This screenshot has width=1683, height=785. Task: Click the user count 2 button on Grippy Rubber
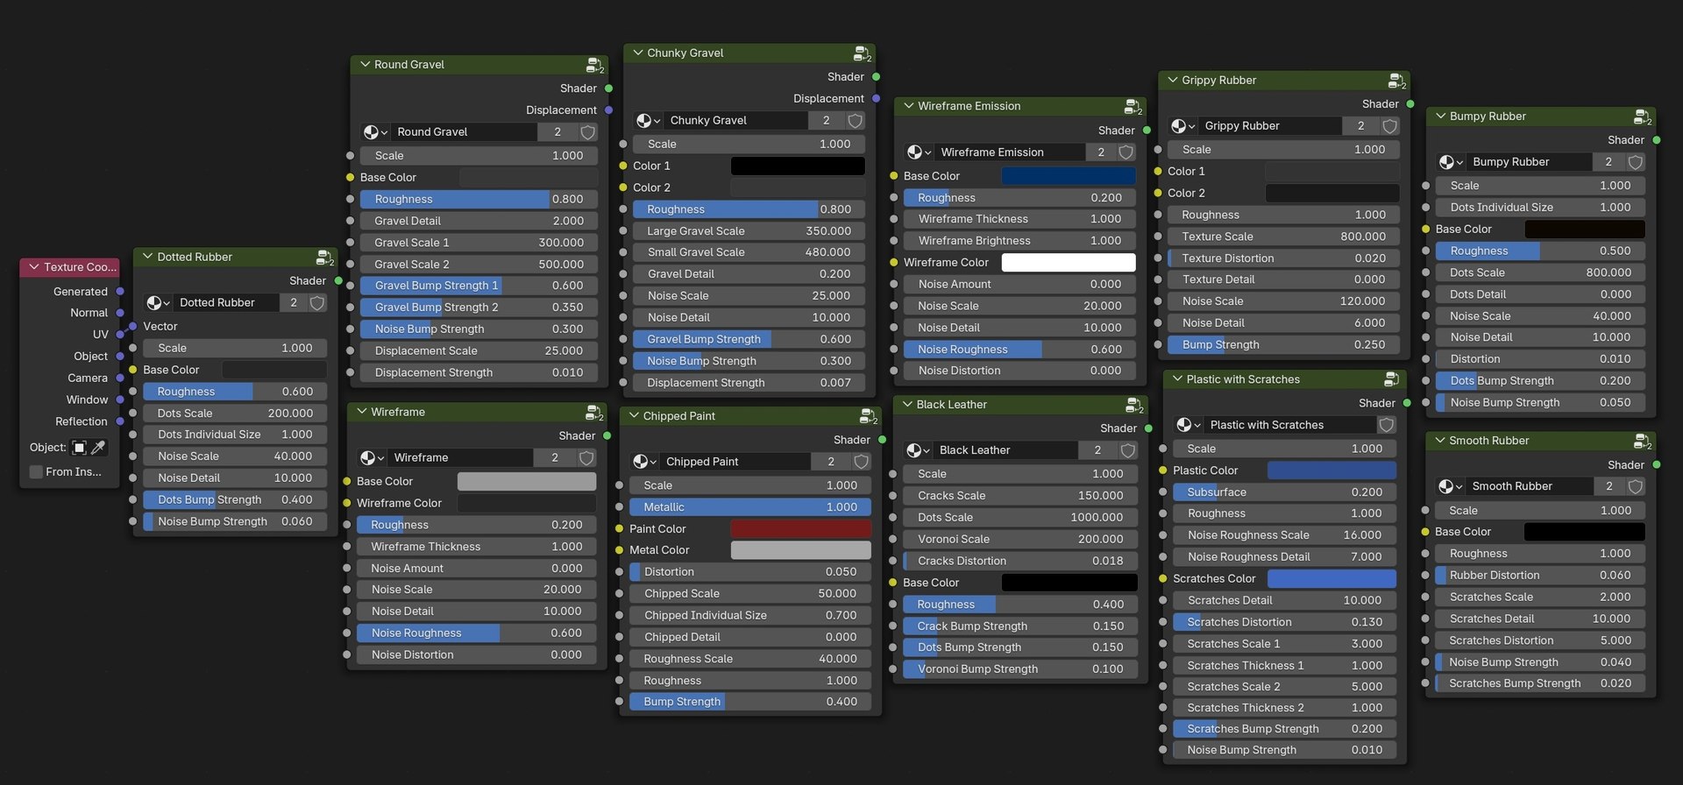tap(1361, 126)
